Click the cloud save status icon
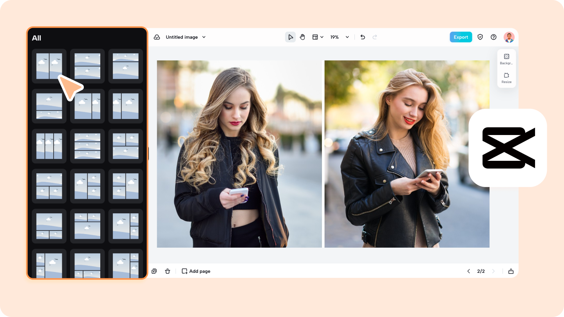Viewport: 564px width, 317px height. click(x=157, y=37)
